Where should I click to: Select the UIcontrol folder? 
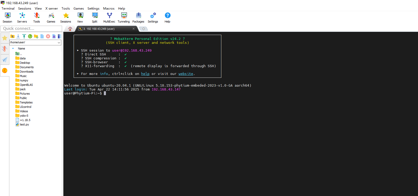coord(23,107)
